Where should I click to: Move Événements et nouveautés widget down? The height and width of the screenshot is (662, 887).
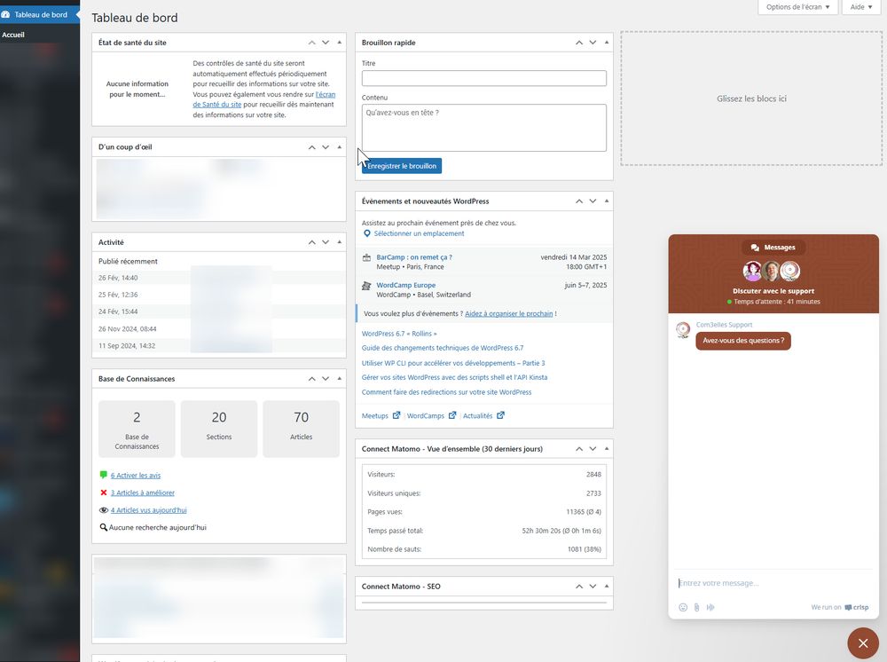(593, 201)
